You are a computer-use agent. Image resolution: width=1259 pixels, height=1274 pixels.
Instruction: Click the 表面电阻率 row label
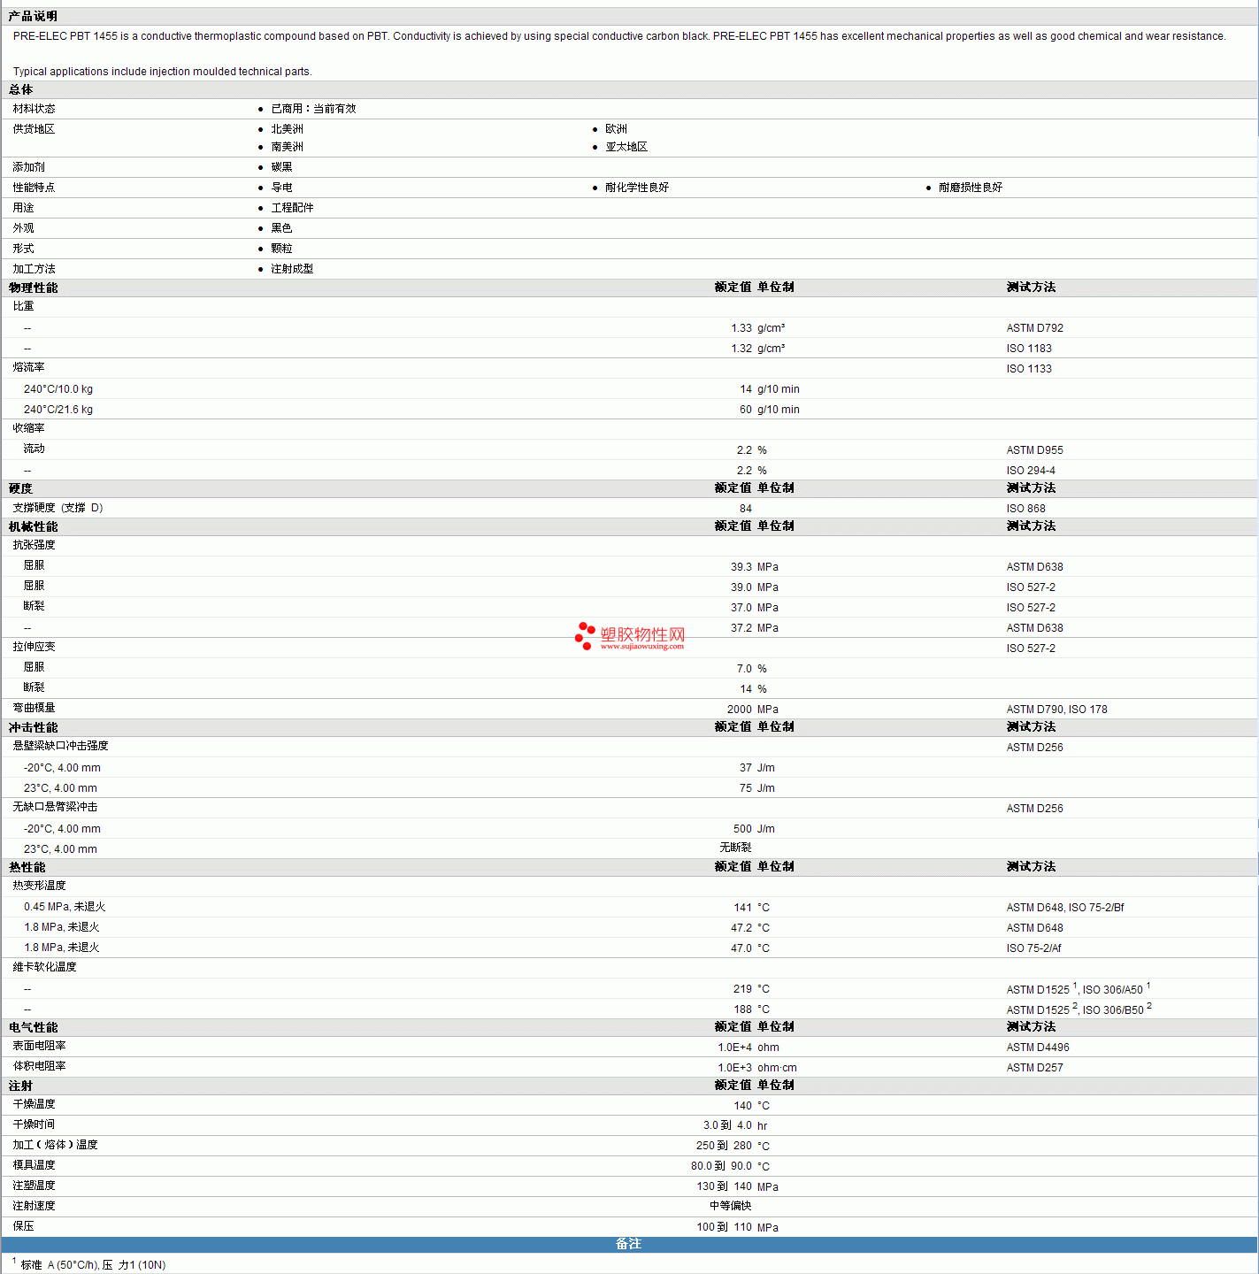click(39, 1046)
